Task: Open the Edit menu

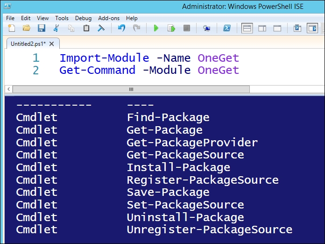Action: (26, 18)
